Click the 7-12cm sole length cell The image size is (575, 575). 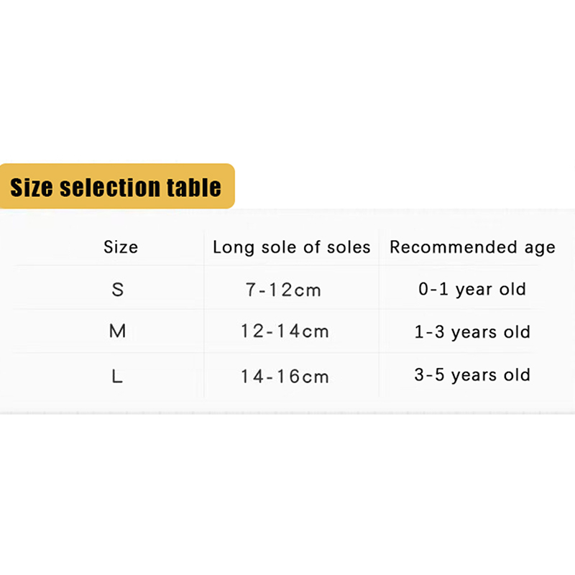(x=283, y=290)
